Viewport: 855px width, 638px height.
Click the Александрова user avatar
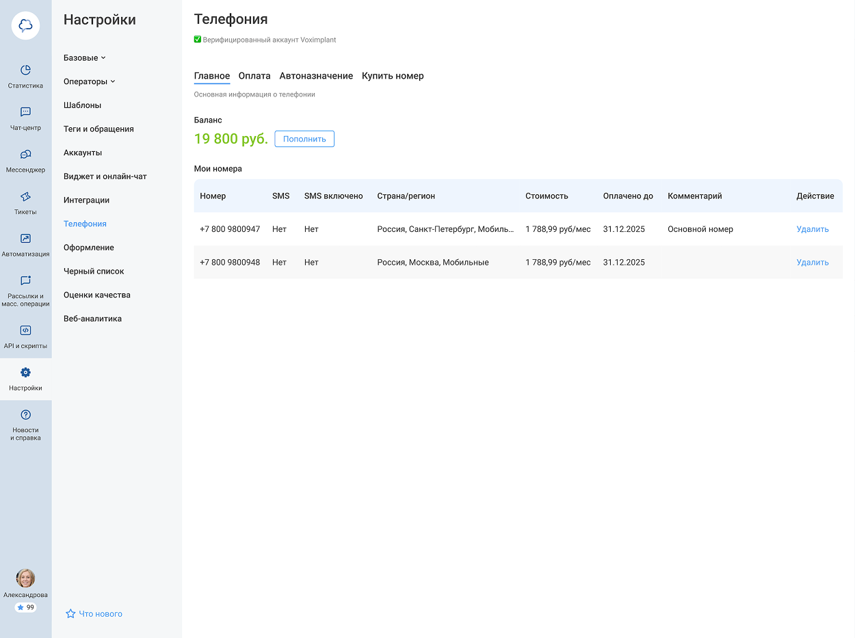pos(25,579)
